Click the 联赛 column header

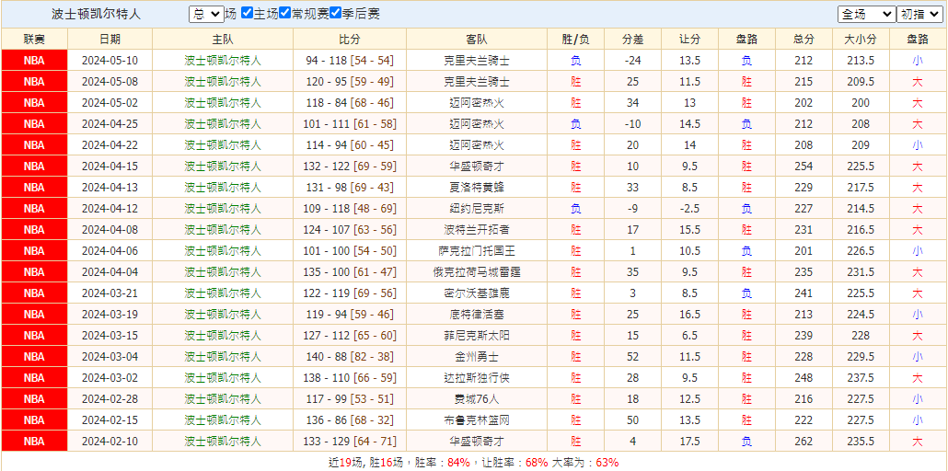coord(34,40)
